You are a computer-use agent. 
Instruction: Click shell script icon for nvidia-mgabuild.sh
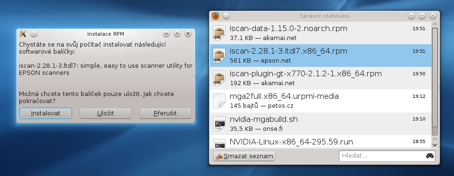coord(219,123)
